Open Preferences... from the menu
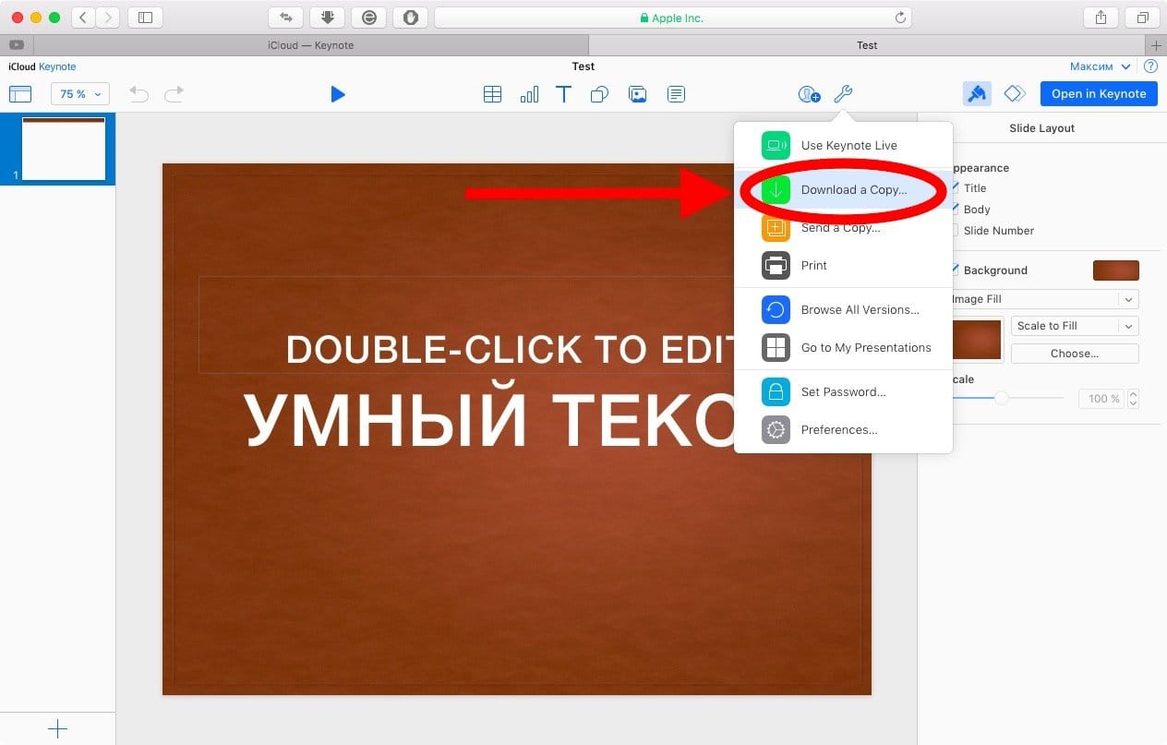1167x745 pixels. click(843, 430)
